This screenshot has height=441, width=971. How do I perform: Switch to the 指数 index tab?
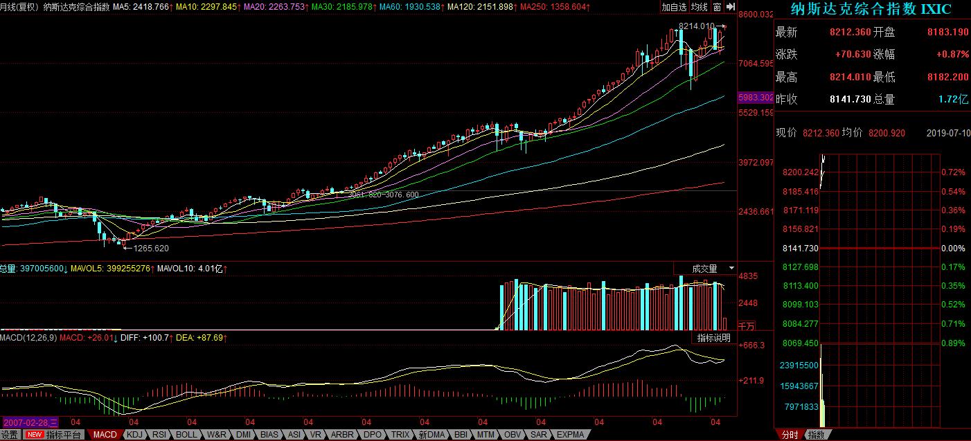[x=817, y=435]
